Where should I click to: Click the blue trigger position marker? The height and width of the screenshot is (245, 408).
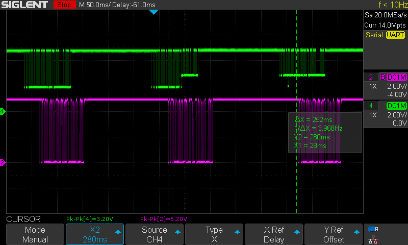(154, 11)
